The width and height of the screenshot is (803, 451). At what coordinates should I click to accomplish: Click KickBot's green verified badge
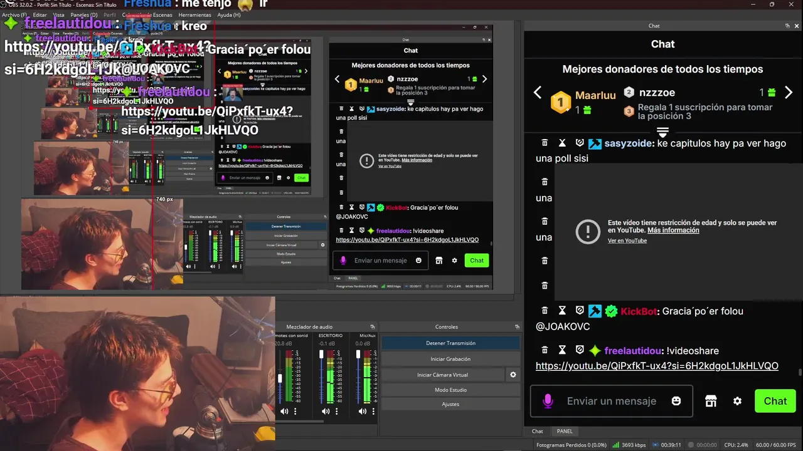point(611,311)
